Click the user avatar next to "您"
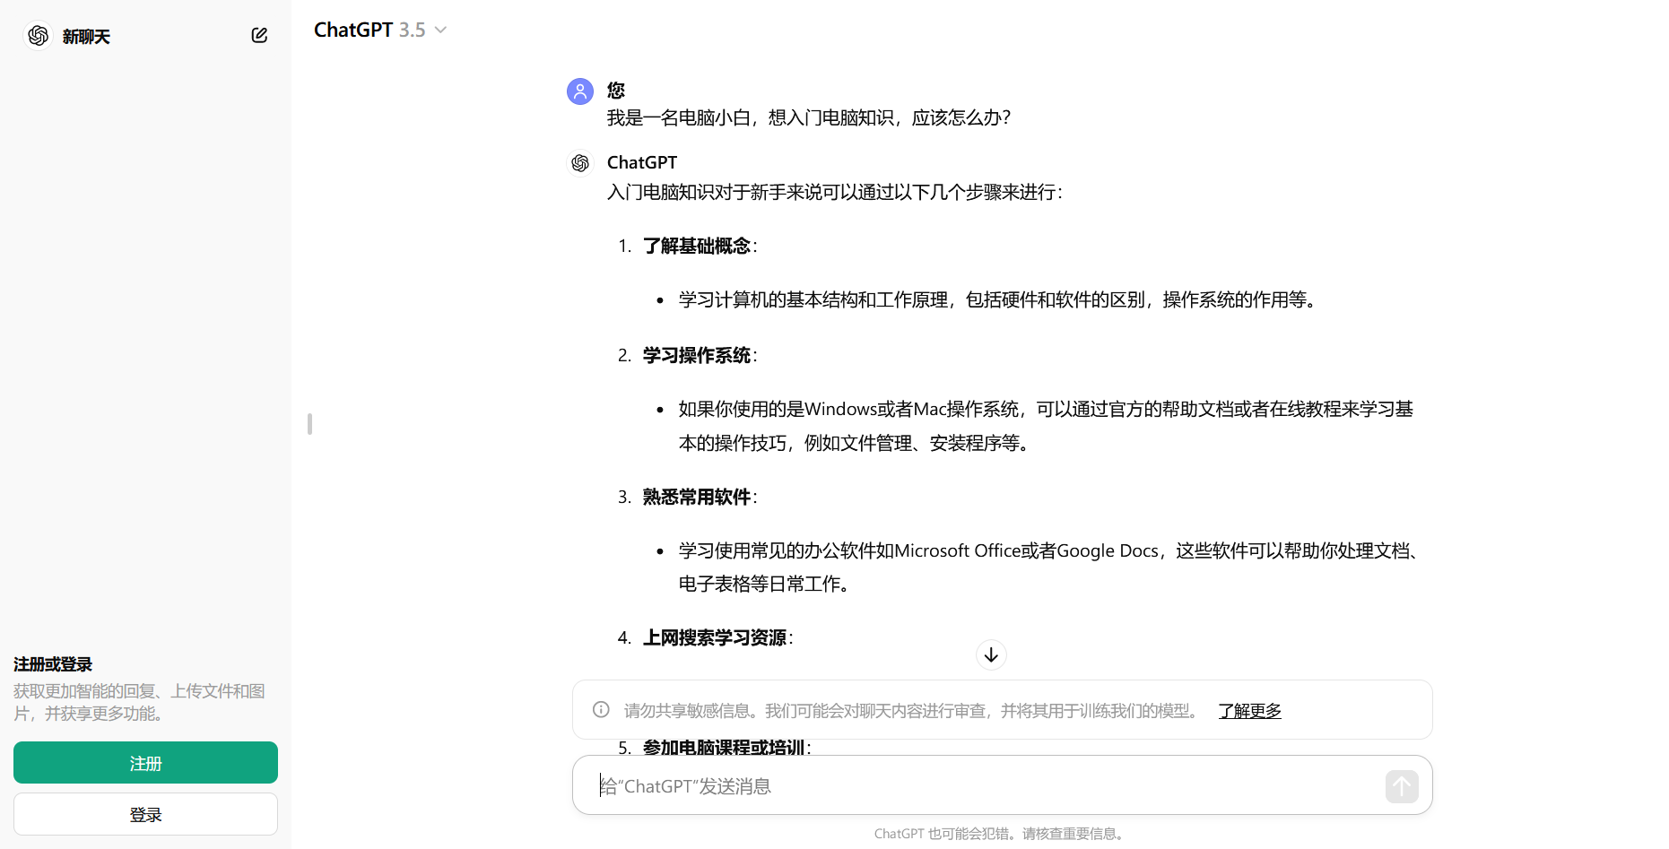This screenshot has height=849, width=1669. [x=579, y=91]
